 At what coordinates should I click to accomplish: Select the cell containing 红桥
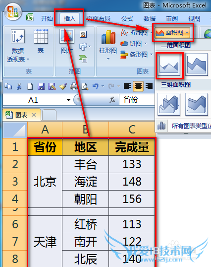point(86,224)
